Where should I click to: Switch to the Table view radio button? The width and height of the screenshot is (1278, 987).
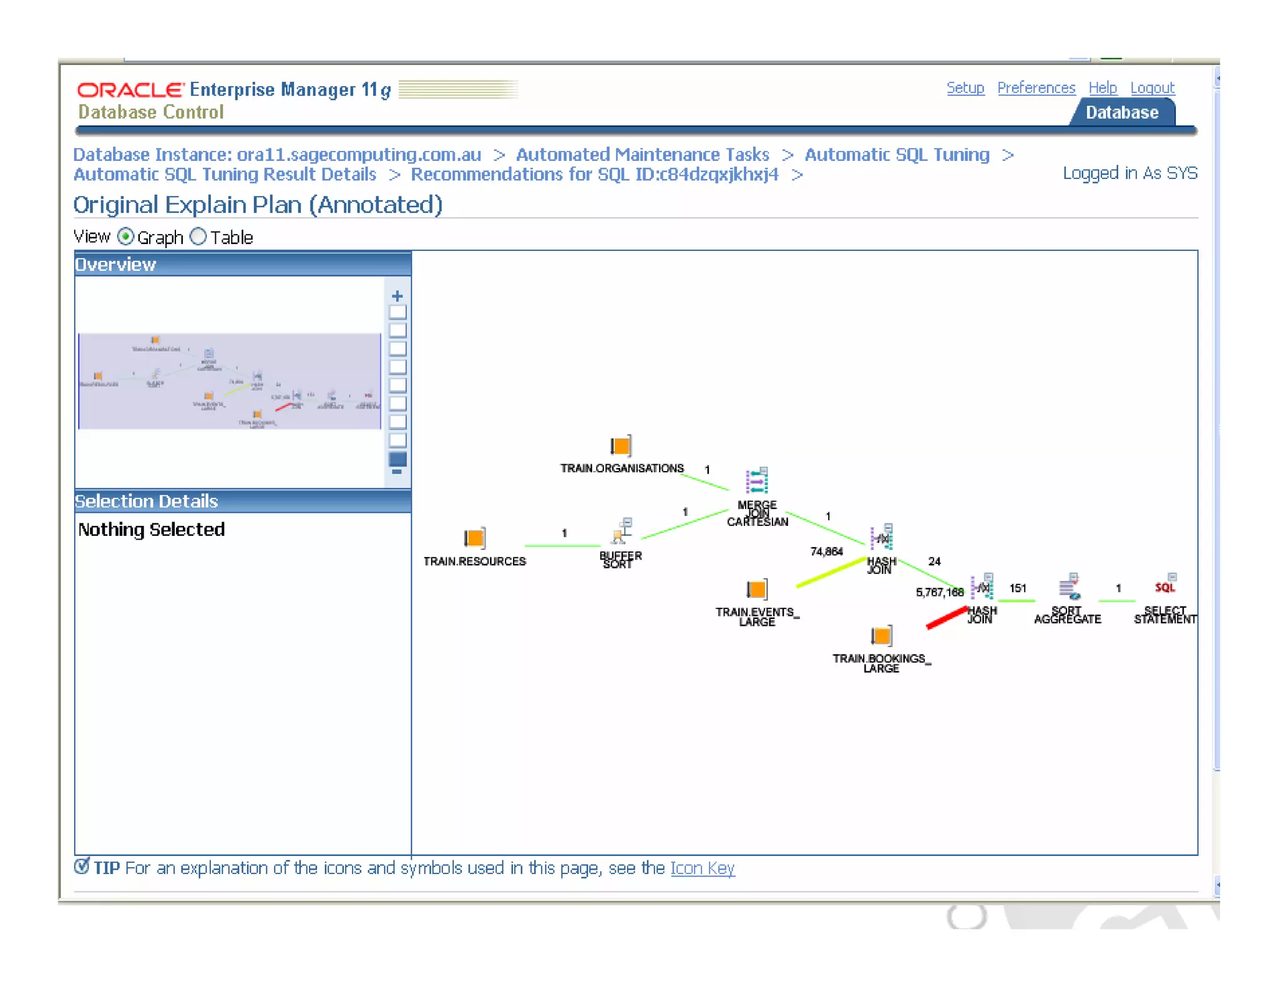[x=198, y=237]
